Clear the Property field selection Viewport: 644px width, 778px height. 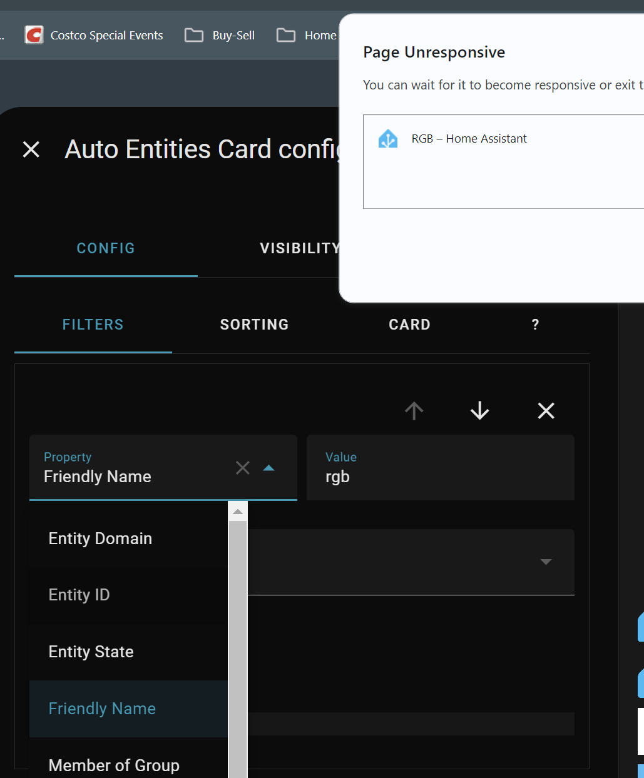click(243, 468)
